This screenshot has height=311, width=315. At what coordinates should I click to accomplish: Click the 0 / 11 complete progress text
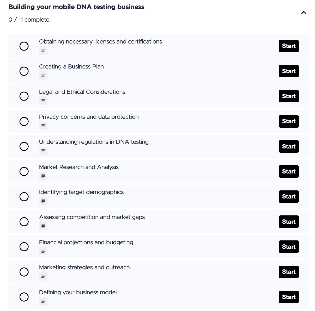click(x=29, y=20)
